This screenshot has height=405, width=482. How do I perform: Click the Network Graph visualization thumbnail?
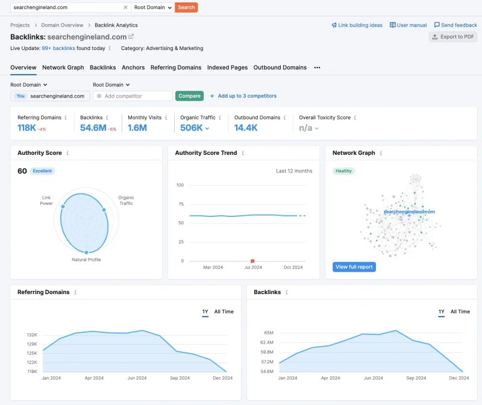401,215
